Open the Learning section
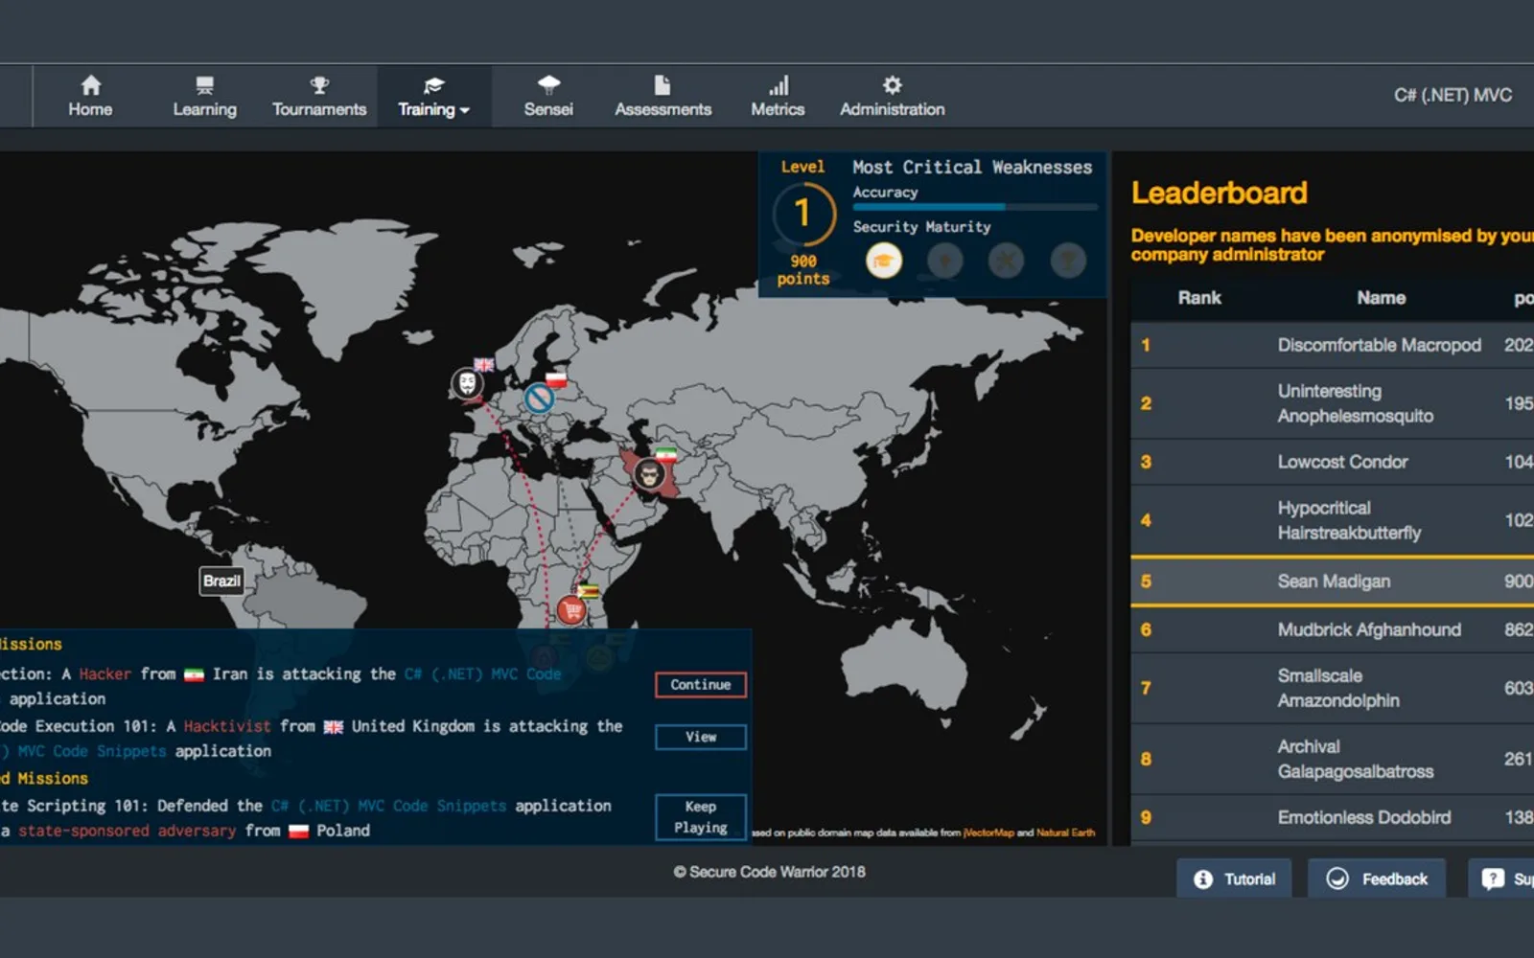 click(x=204, y=96)
